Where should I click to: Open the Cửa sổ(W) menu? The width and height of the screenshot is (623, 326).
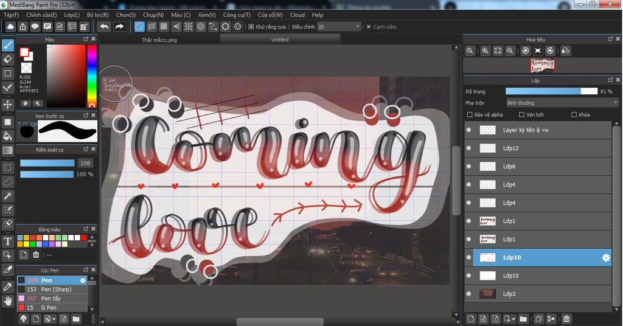tap(270, 15)
